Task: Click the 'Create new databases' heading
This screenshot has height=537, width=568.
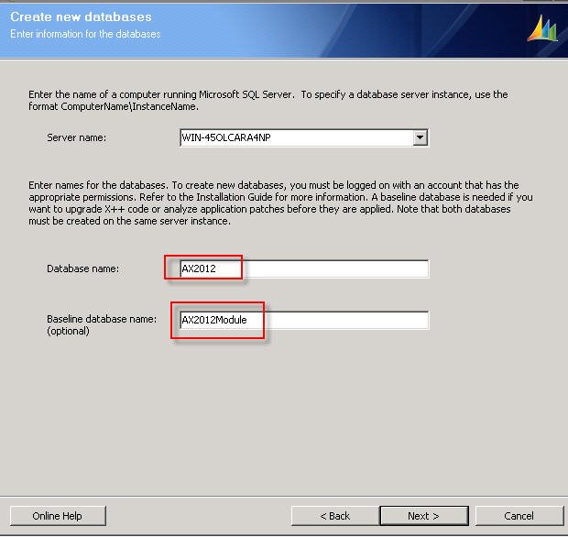Action: coord(81,16)
